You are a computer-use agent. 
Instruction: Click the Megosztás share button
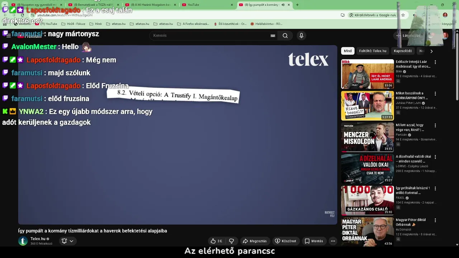click(255, 241)
